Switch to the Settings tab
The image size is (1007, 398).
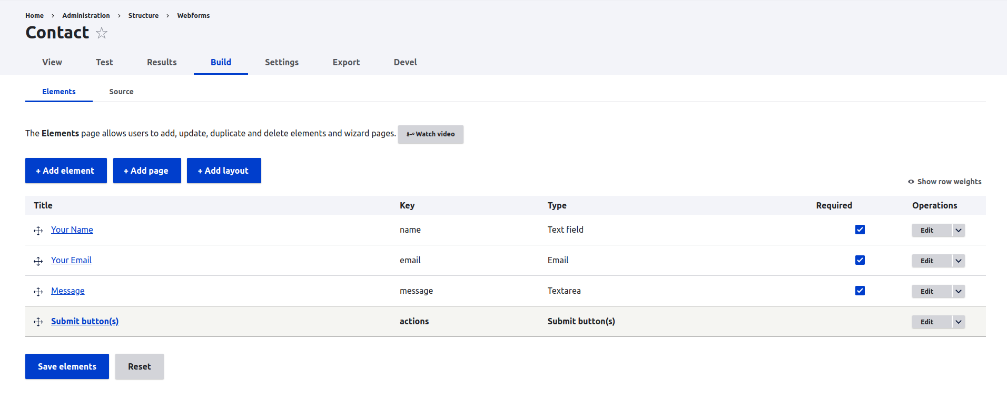click(281, 62)
